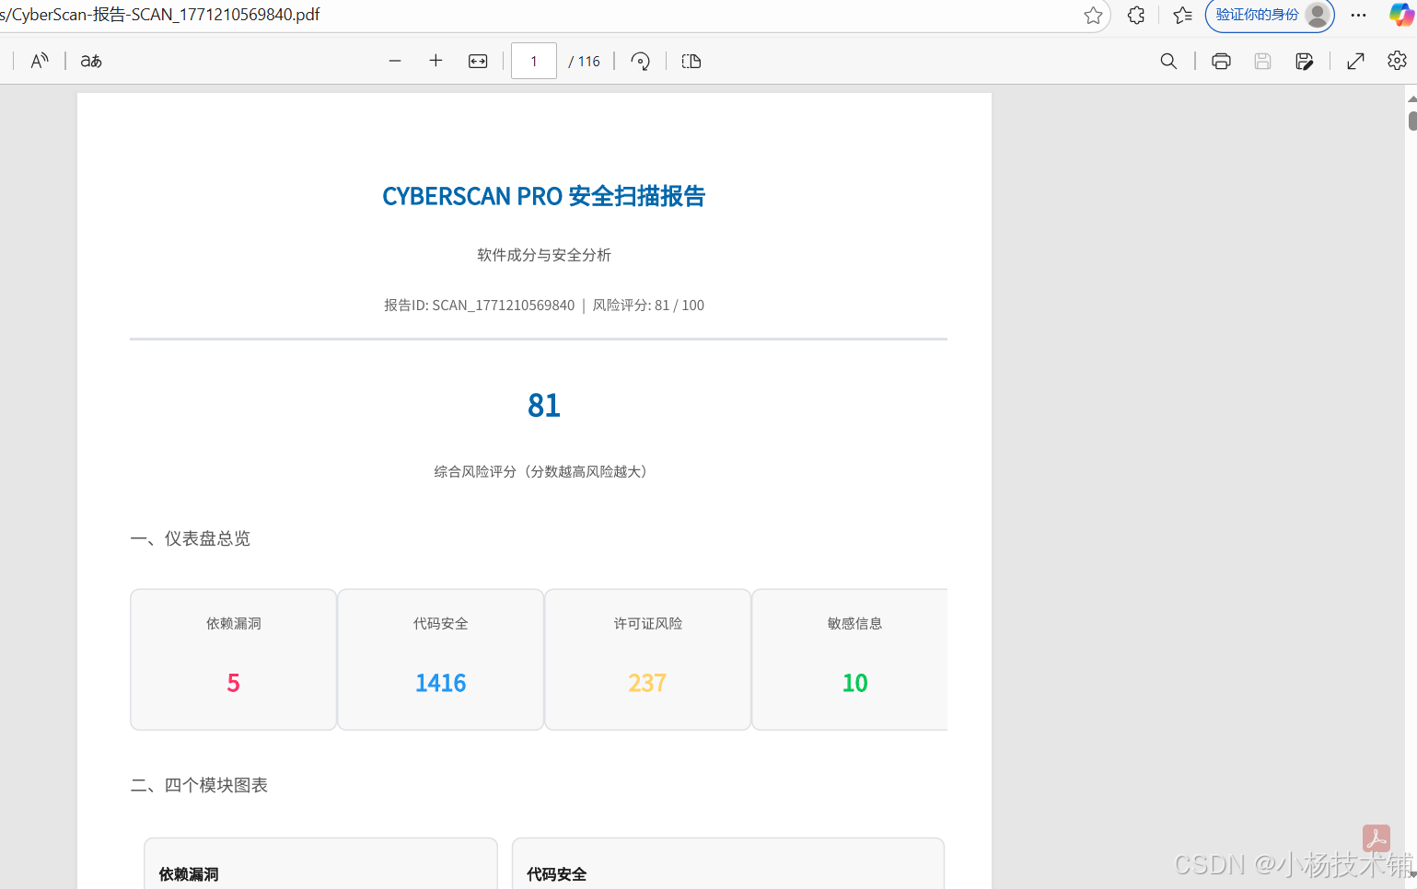Open PDF viewer settings gear

coord(1397,61)
